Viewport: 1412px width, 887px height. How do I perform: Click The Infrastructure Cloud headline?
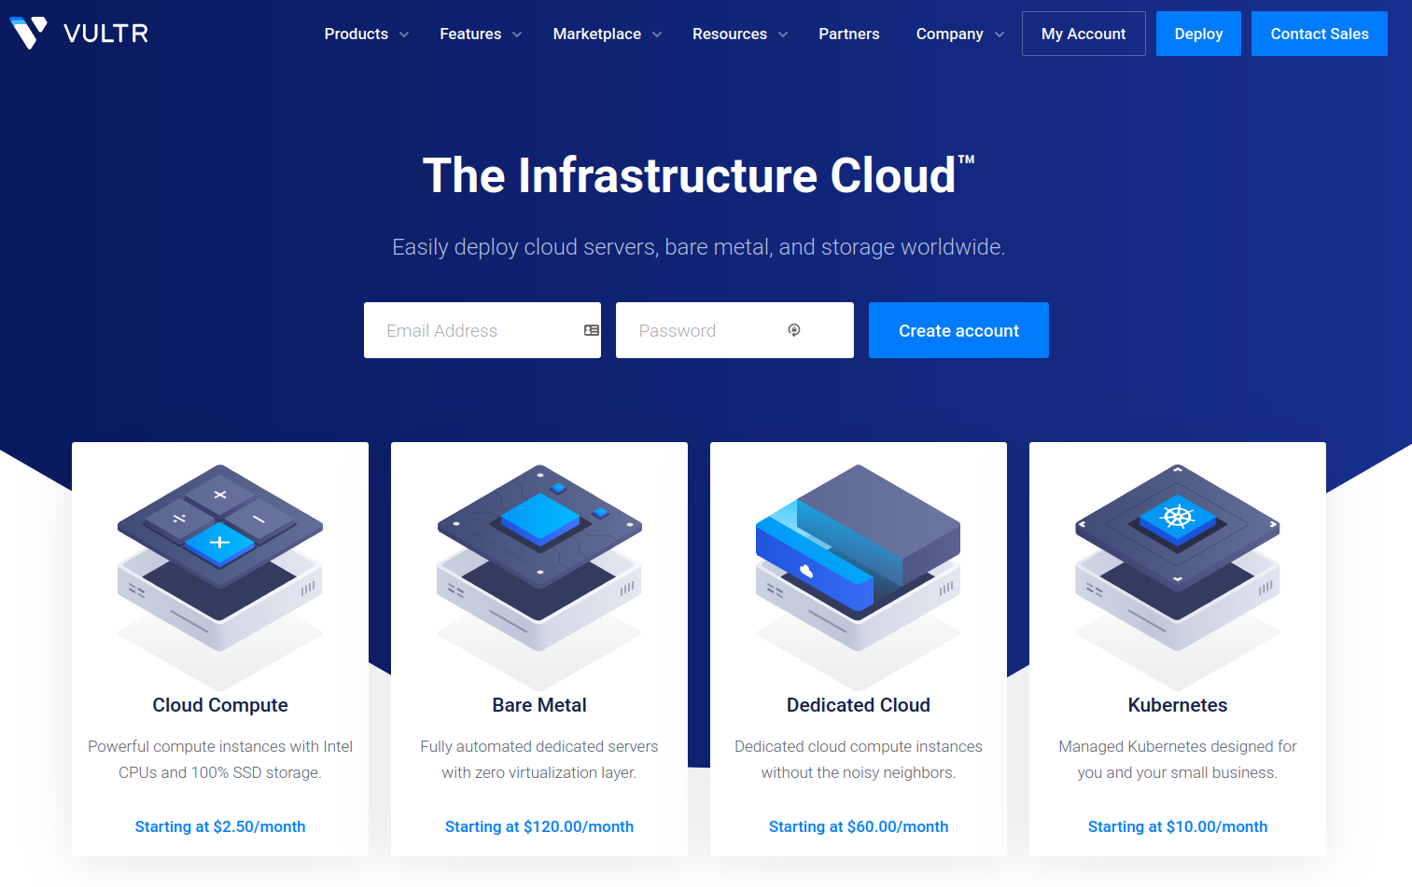tap(698, 175)
